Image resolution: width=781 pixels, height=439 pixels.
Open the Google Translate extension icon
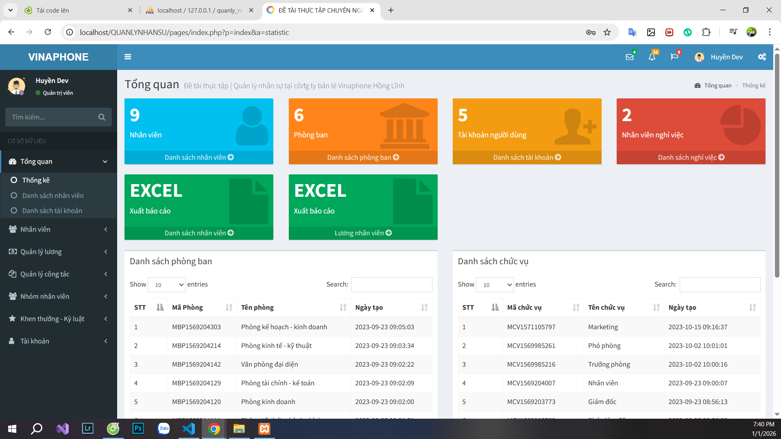click(632, 33)
